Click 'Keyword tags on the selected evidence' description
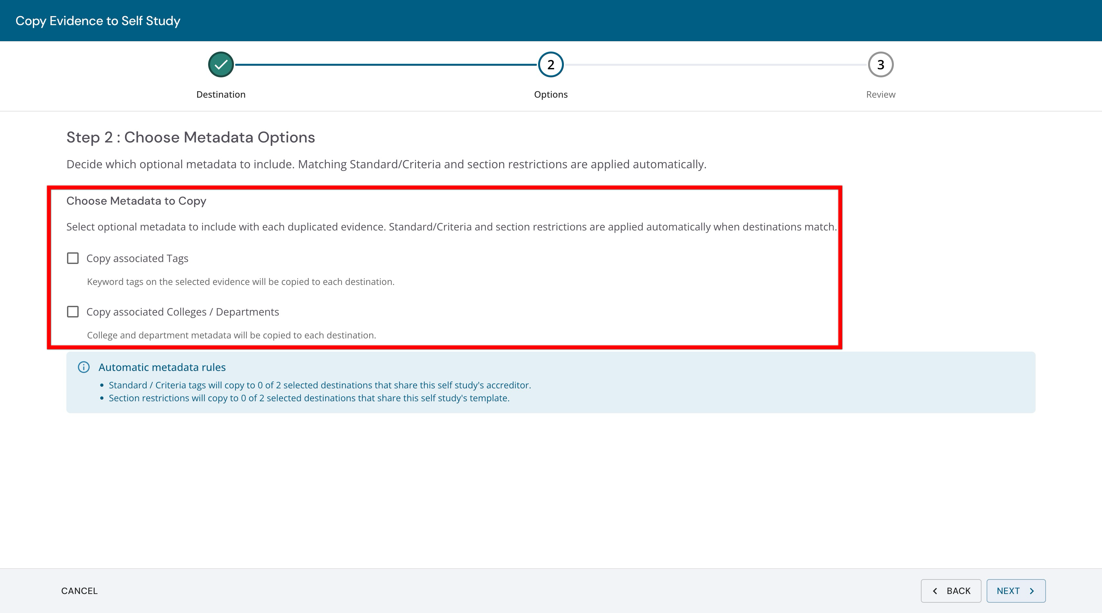Image resolution: width=1102 pixels, height=613 pixels. (x=241, y=282)
